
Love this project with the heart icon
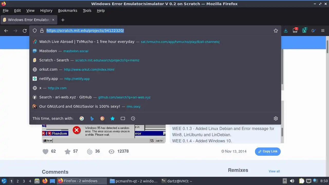(45, 152)
